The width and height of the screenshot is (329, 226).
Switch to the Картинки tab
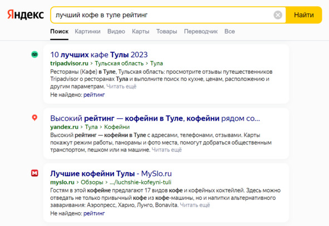click(x=87, y=32)
